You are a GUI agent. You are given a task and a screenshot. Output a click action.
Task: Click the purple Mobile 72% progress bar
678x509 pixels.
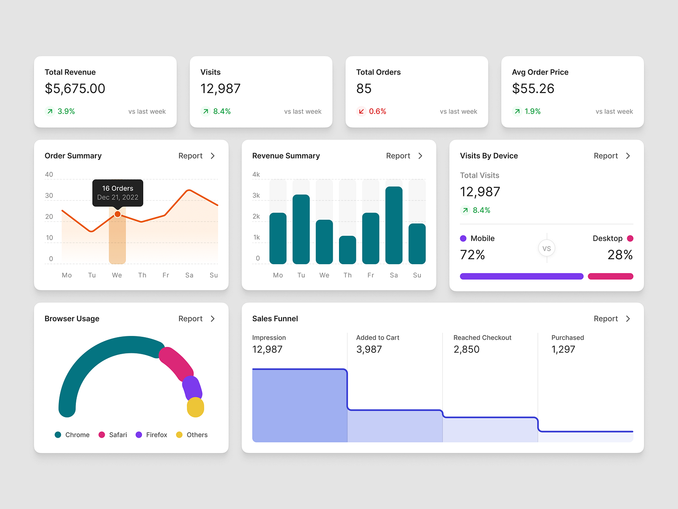point(521,276)
